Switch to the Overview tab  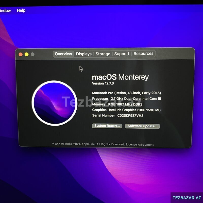tap(63, 54)
